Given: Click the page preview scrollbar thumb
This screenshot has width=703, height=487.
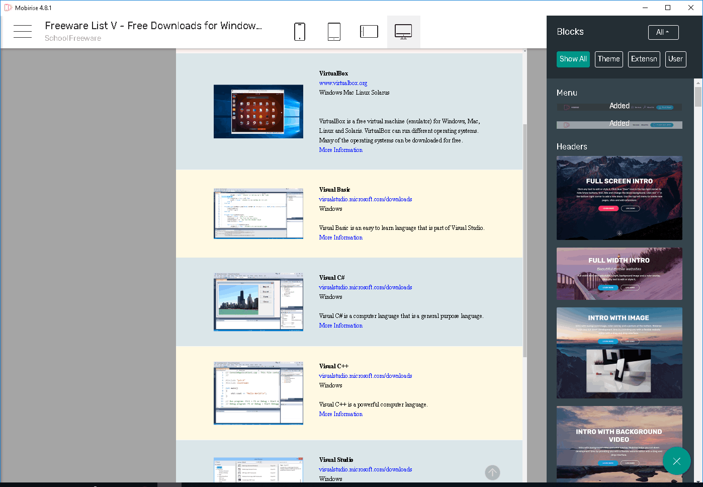Looking at the screenshot, I should click(524, 240).
